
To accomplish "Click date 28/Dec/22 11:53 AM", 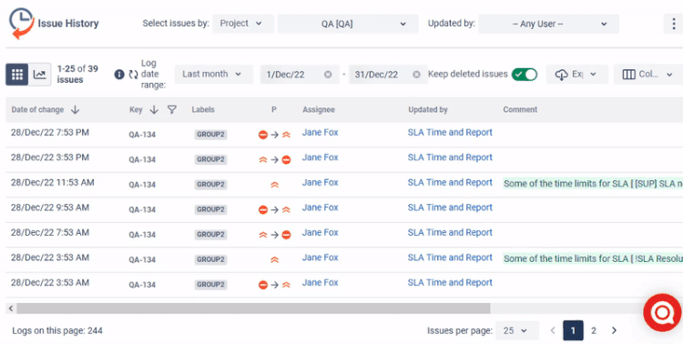I will point(52,182).
